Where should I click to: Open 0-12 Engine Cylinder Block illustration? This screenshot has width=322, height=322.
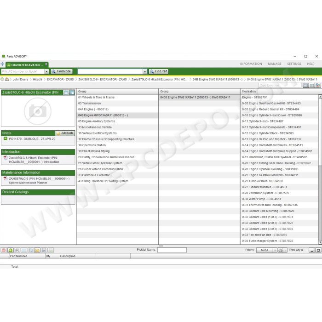[280, 133]
